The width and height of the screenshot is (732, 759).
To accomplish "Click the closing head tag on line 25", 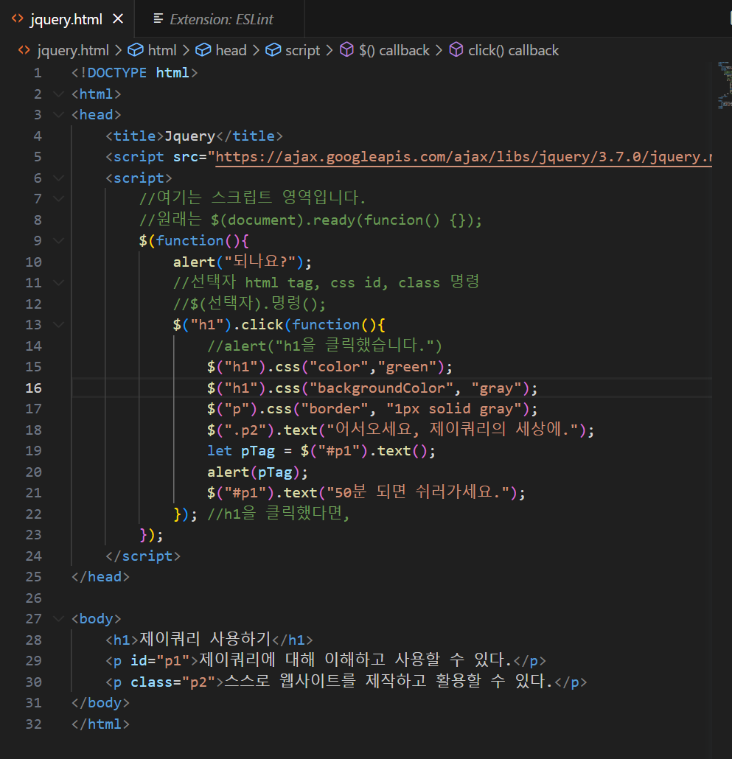I will pyautogui.click(x=100, y=577).
